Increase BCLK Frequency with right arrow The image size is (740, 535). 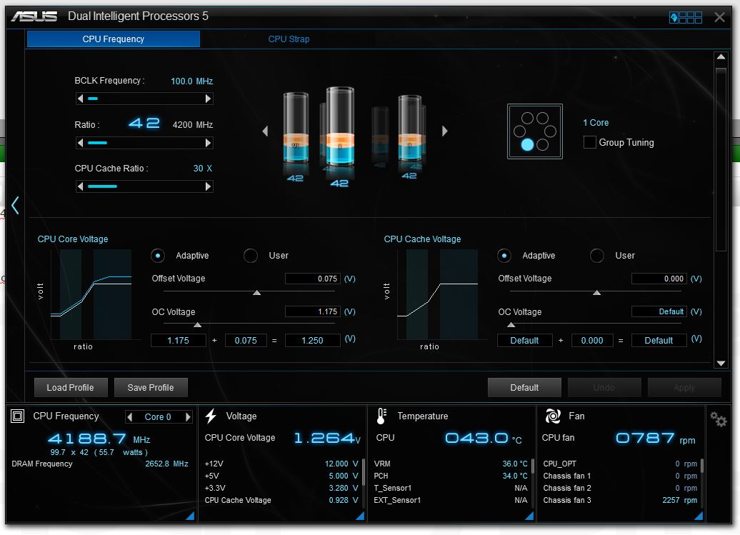click(x=208, y=99)
